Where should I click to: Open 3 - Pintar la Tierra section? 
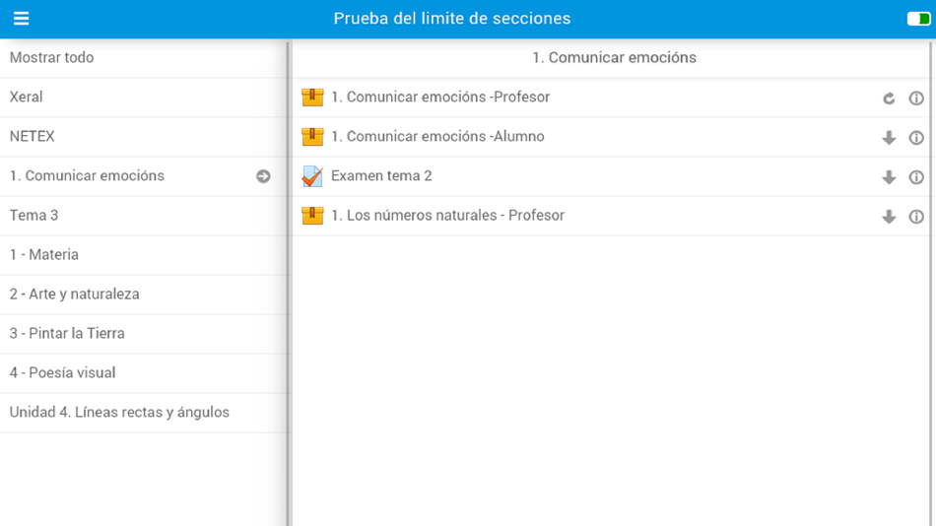pos(143,334)
